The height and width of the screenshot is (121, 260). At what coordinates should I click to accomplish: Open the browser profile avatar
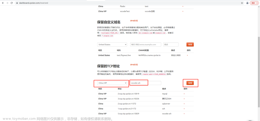[x=248, y=3]
